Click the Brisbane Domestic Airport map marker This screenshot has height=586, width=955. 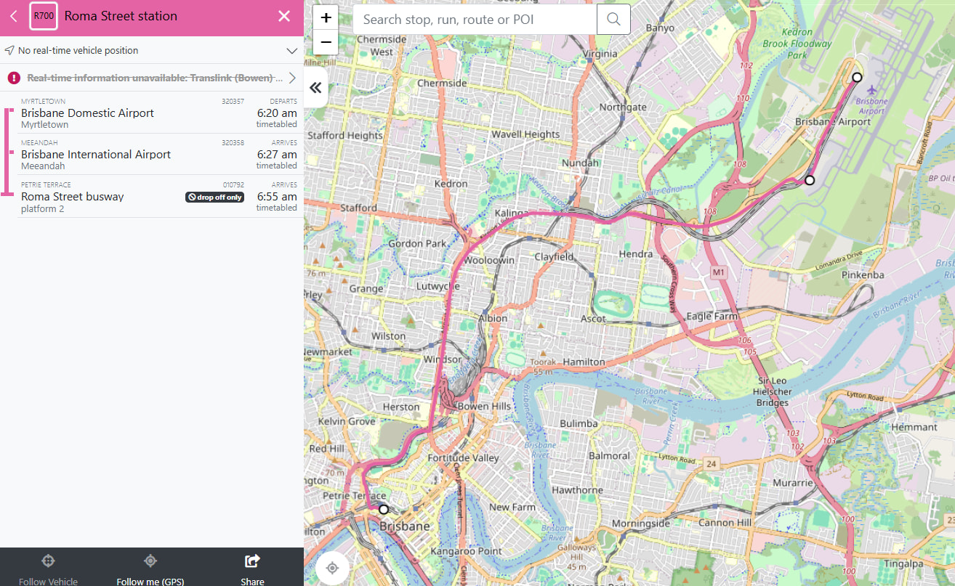tap(857, 77)
